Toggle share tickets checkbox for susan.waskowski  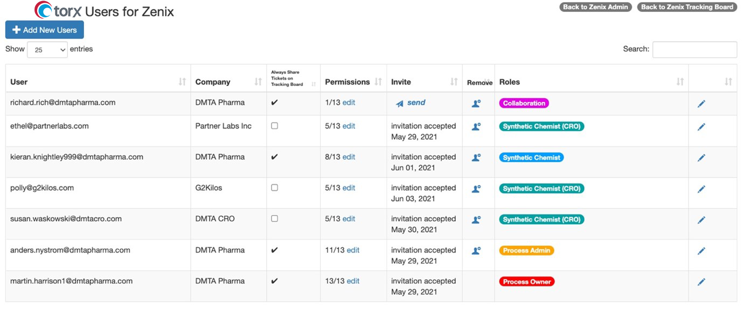pos(274,219)
